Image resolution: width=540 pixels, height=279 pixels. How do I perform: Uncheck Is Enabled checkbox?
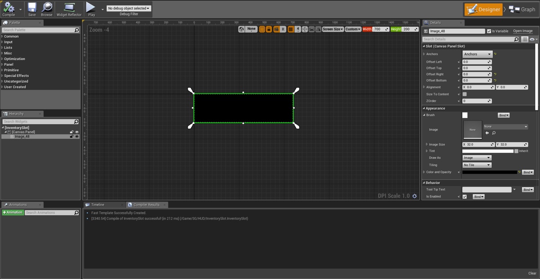pyautogui.click(x=464, y=197)
